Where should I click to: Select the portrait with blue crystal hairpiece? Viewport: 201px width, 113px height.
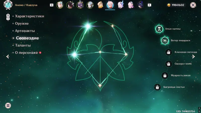click(120, 5)
